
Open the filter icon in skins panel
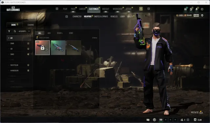pos(9,31)
